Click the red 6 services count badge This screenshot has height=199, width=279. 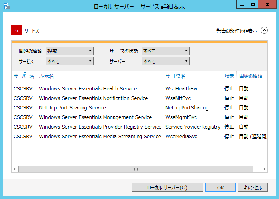click(x=17, y=30)
